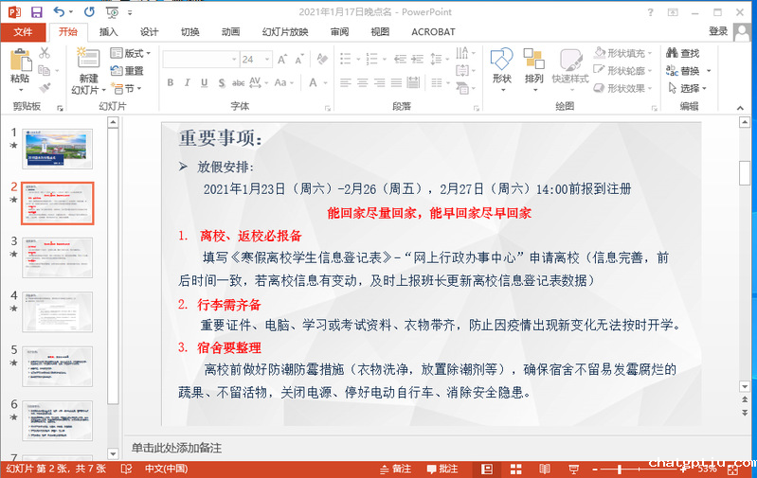Screen dimensions: 757x478
Task: Open the File 文件 tab
Action: (x=23, y=32)
